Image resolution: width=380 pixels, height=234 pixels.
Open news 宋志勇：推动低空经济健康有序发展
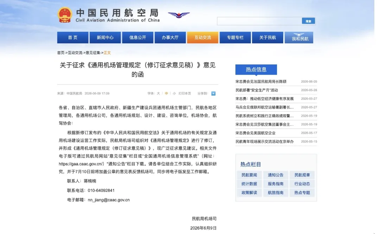pos(264,99)
